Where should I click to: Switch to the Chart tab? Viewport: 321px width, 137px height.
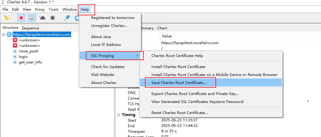click(x=162, y=28)
